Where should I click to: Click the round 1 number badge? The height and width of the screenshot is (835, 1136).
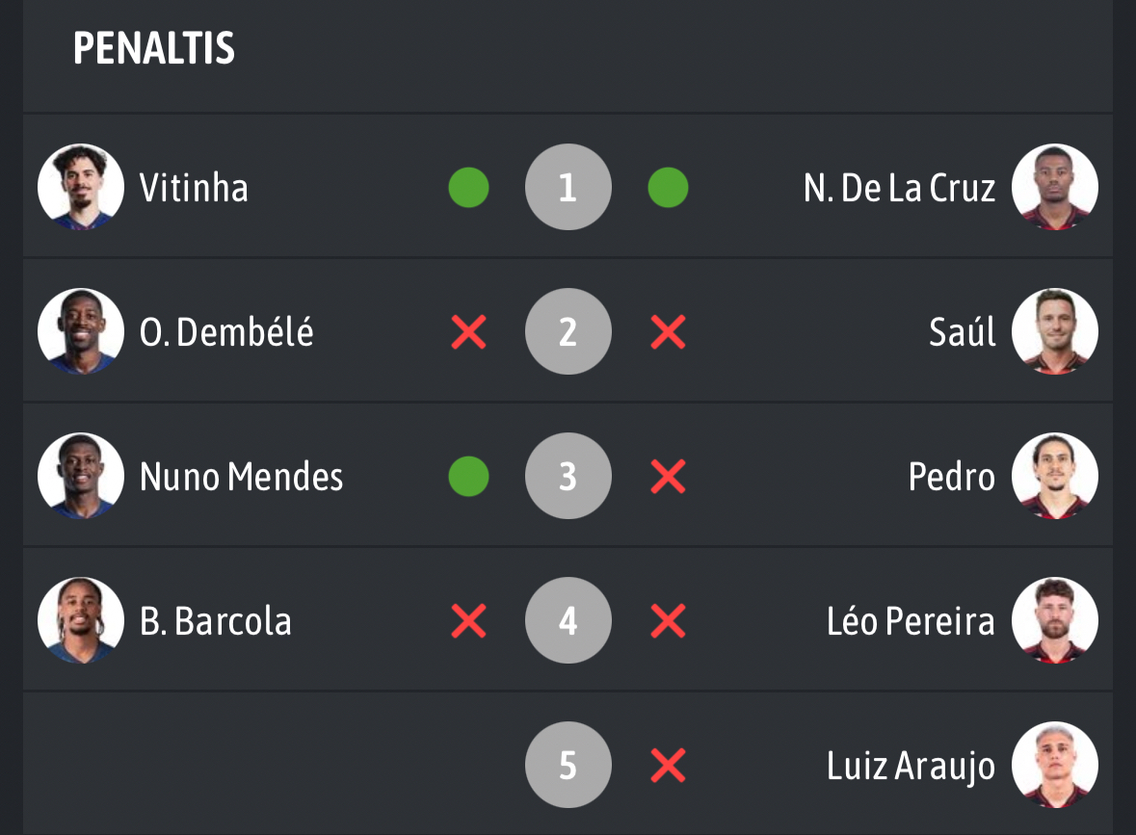point(568,187)
